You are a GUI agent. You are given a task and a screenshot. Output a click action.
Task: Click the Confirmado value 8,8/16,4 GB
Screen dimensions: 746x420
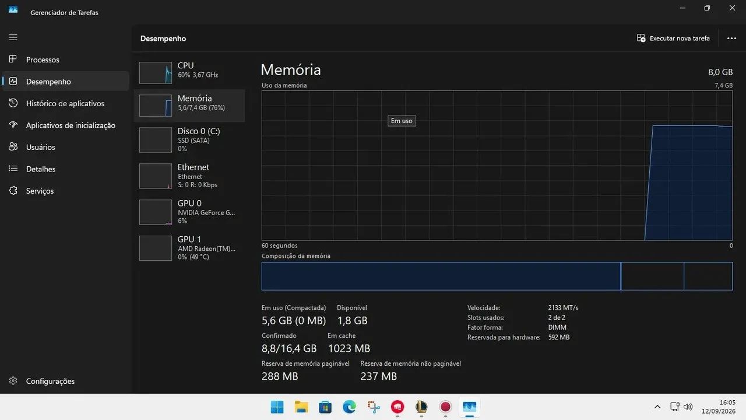289,348
